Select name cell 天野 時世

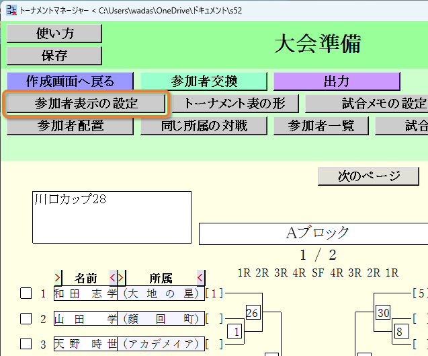[86, 344]
